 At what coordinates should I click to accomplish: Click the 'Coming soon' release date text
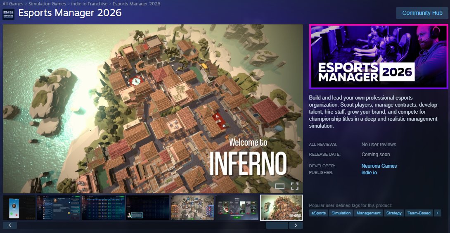(376, 154)
